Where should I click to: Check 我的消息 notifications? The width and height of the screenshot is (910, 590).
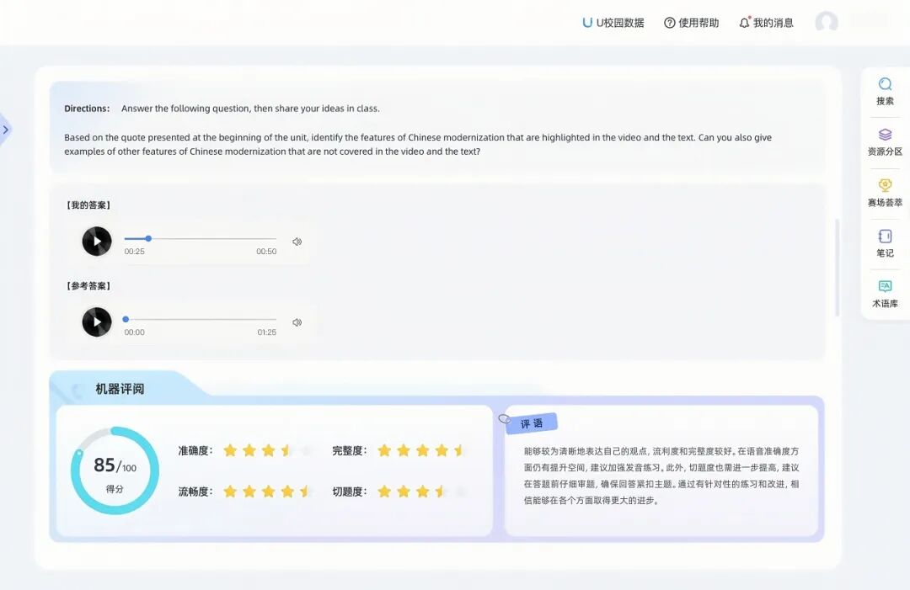(x=766, y=23)
